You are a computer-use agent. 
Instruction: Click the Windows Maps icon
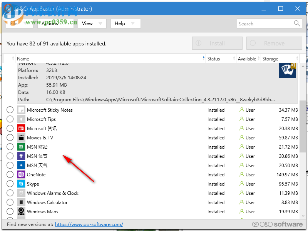(x=21, y=211)
